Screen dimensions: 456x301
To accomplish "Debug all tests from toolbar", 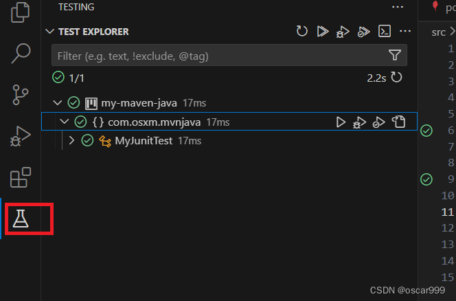I will click(343, 32).
